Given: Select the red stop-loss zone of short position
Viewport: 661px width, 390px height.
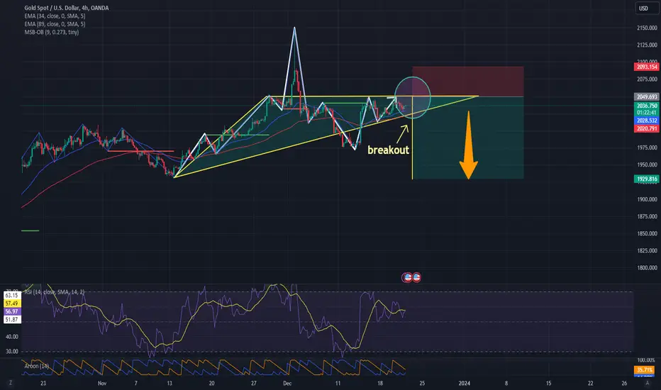Looking at the screenshot, I should (468, 82).
